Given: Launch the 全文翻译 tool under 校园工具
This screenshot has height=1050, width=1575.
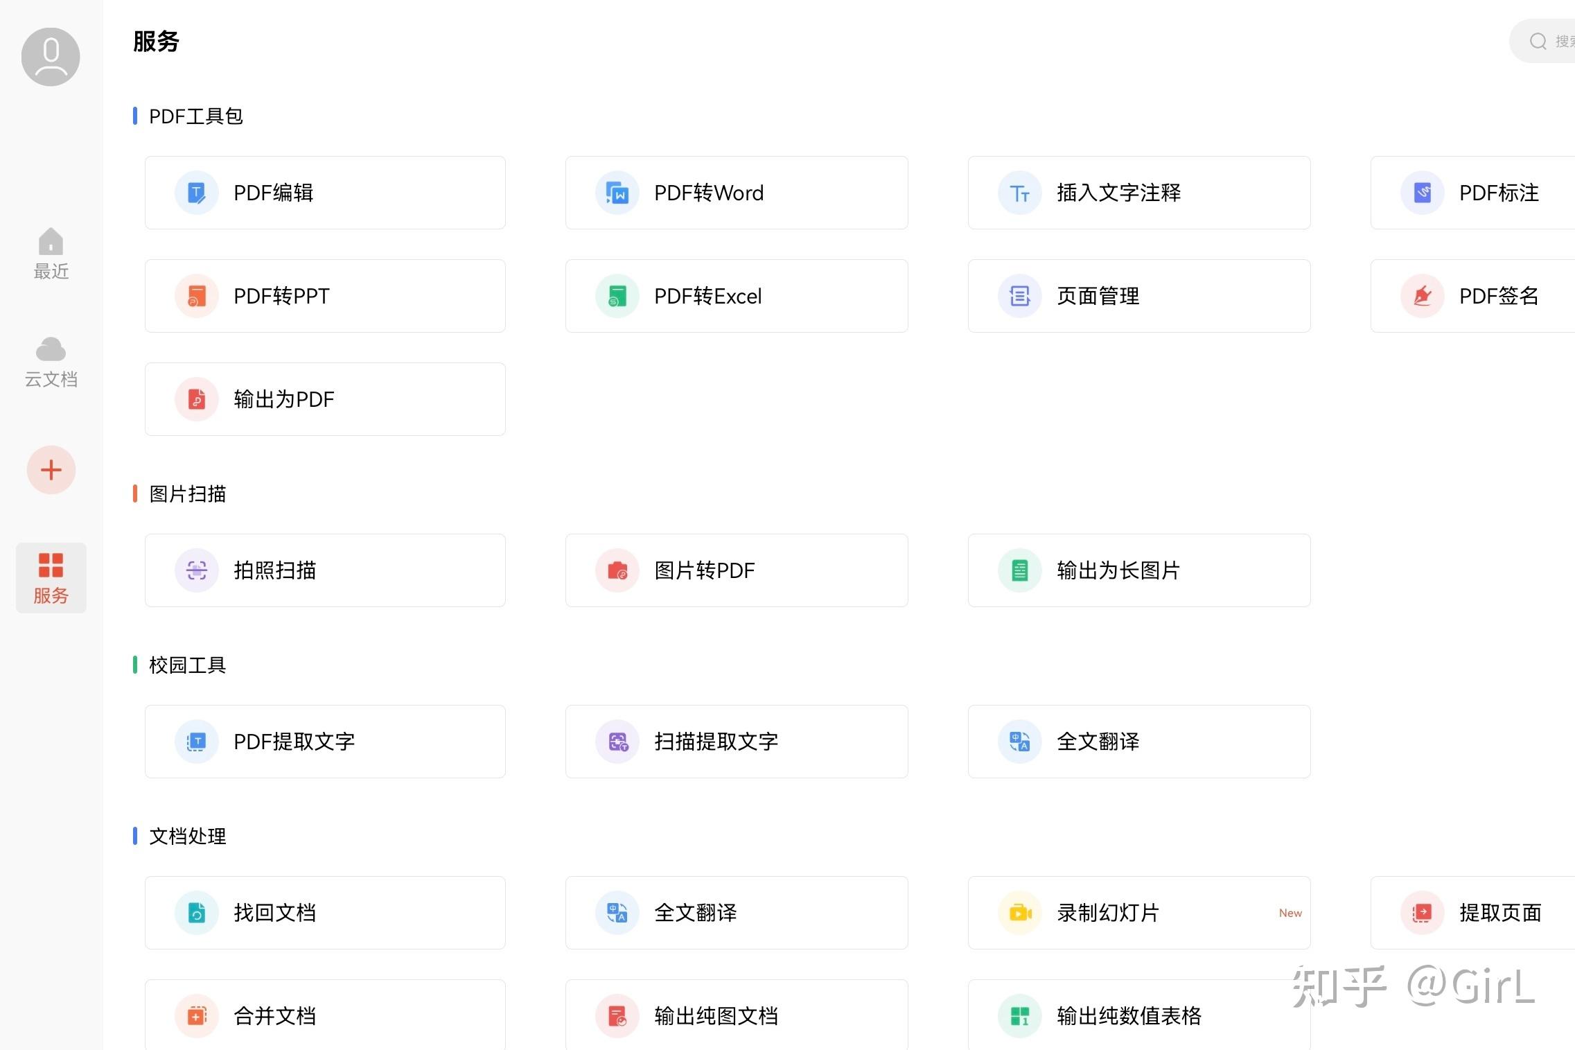Looking at the screenshot, I should pyautogui.click(x=1138, y=741).
